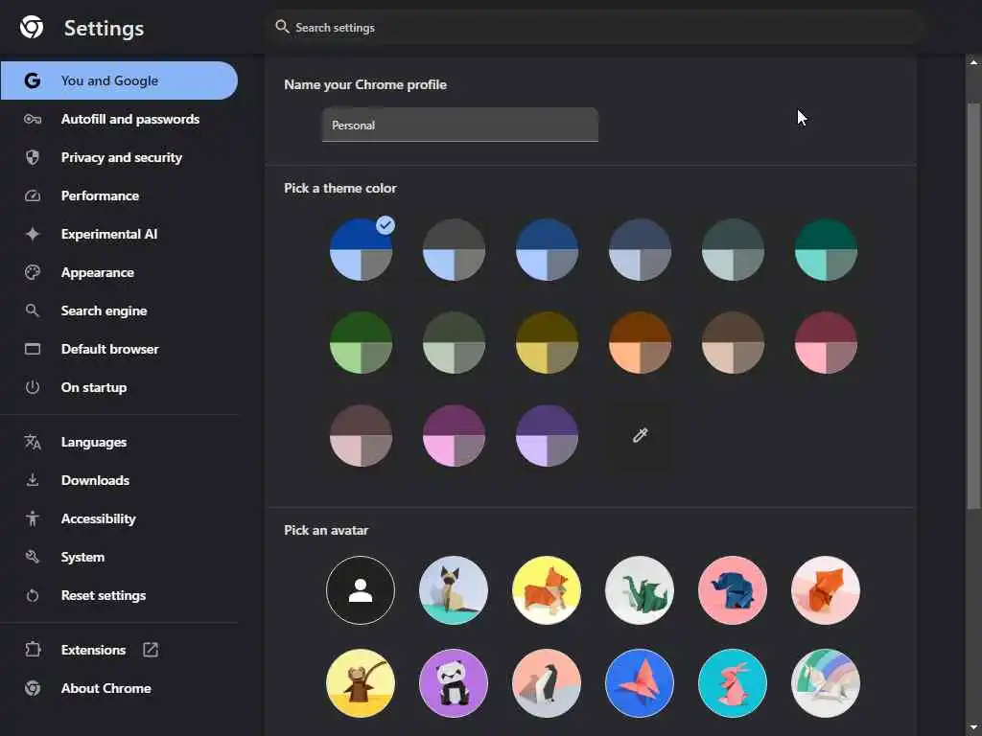Screen dimensions: 982x736
Task: Click the Search settings field
Action: click(595, 27)
